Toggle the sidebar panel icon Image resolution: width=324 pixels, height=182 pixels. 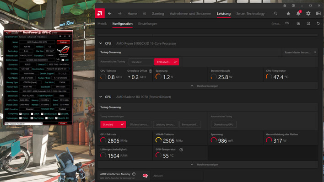pyautogui.click(x=319, y=13)
